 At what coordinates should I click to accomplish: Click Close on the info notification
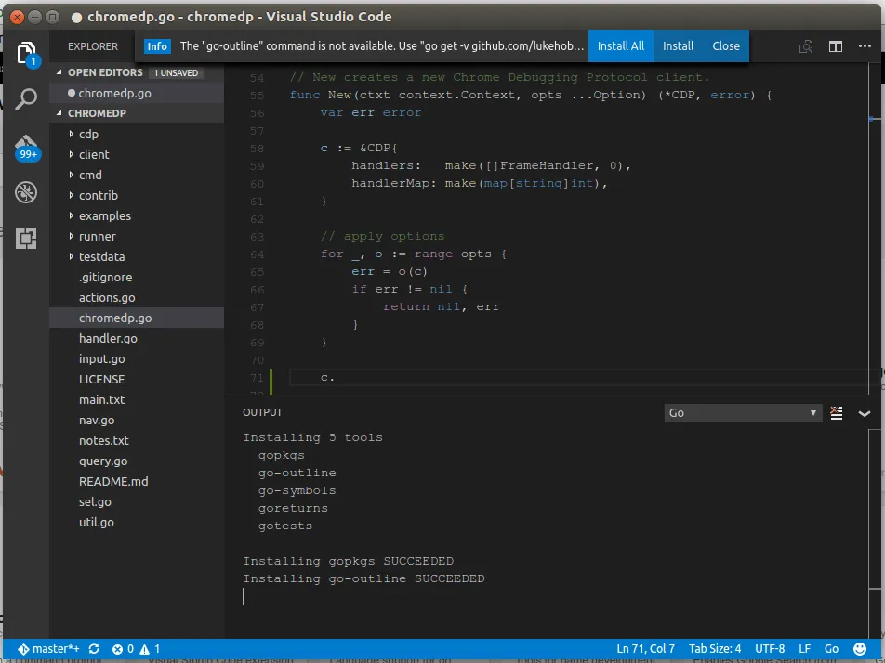point(726,45)
